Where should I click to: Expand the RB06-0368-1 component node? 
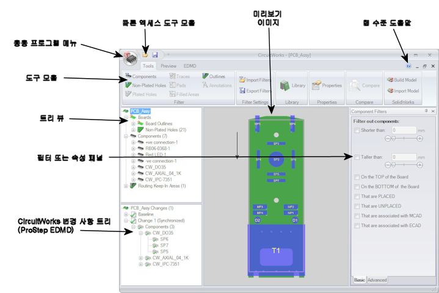tap(133, 148)
